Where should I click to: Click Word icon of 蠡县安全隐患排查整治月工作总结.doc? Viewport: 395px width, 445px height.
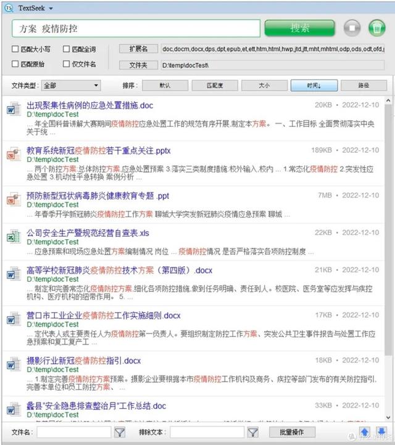14,409
